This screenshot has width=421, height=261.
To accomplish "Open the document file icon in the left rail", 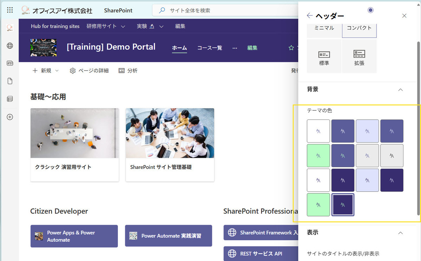I will [10, 81].
